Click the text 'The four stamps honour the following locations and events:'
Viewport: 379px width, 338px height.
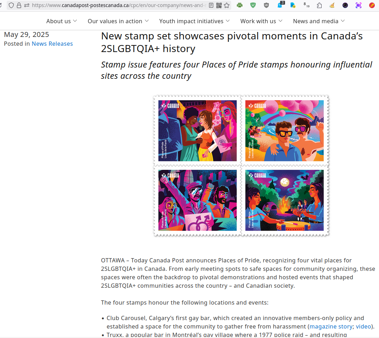(x=185, y=303)
